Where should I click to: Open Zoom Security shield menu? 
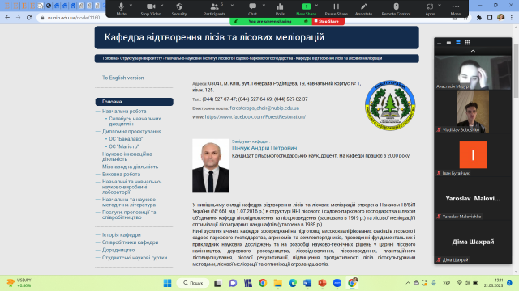[x=179, y=9]
